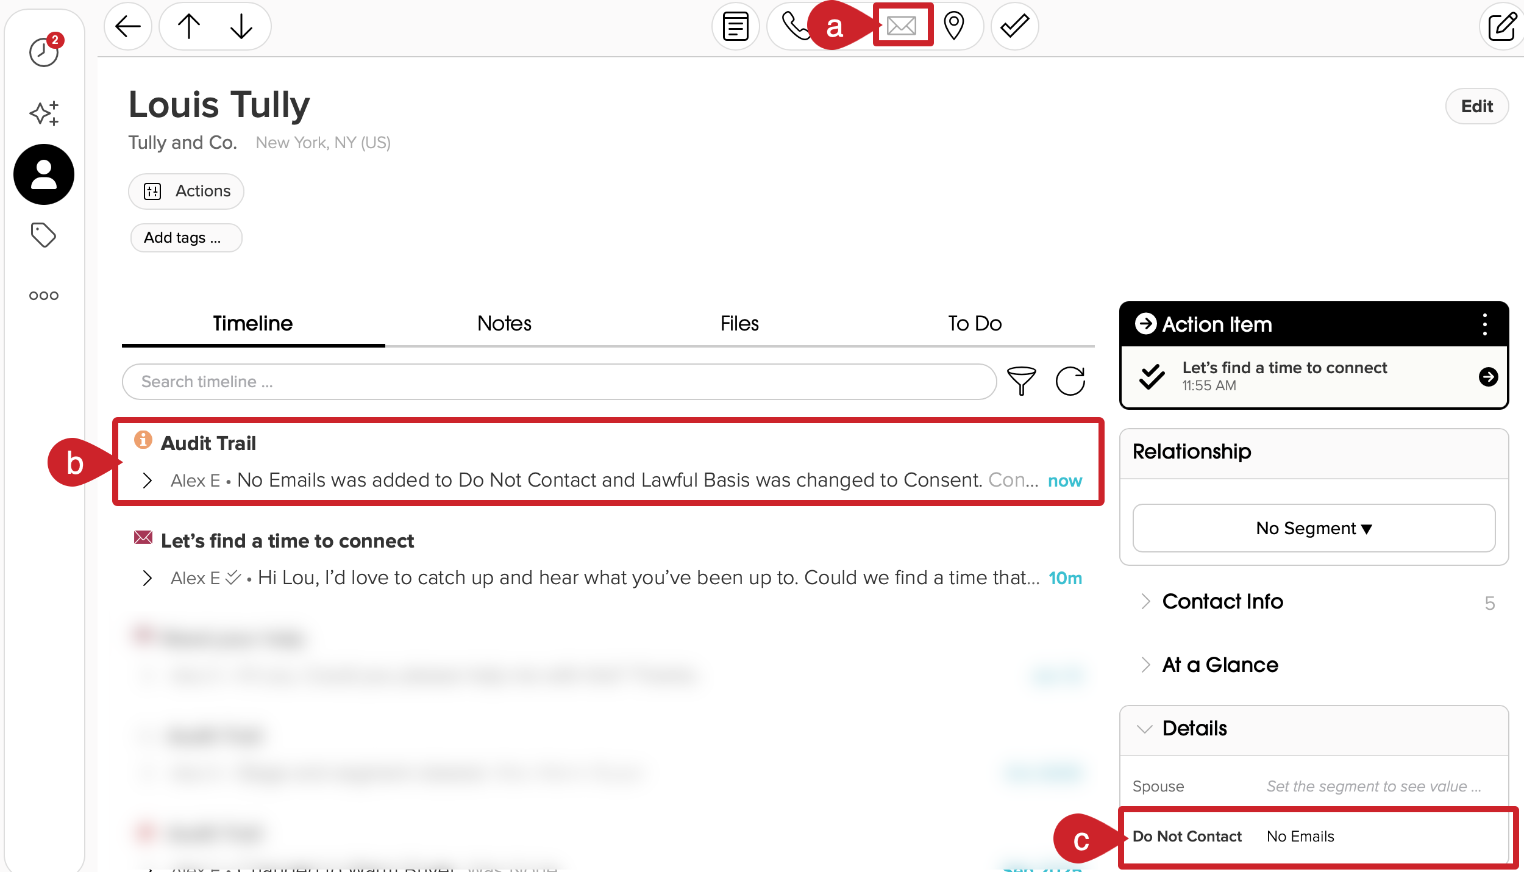Click the Search timeline input field
This screenshot has width=1524, height=872.
[x=549, y=381]
